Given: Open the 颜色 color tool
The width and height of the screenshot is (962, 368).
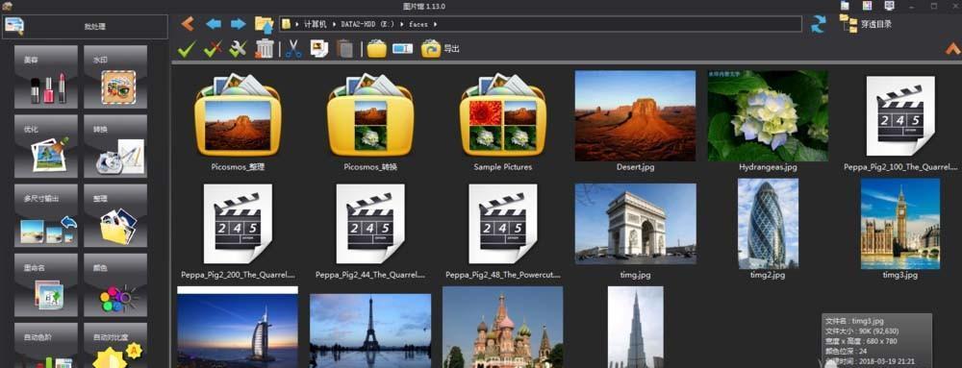Looking at the screenshot, I should pyautogui.click(x=115, y=285).
